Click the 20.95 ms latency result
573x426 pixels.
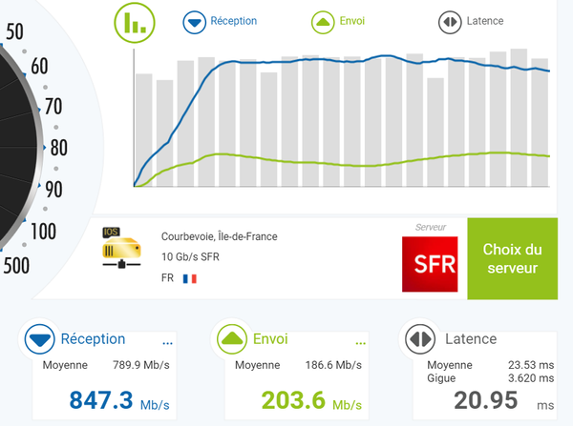(504, 400)
